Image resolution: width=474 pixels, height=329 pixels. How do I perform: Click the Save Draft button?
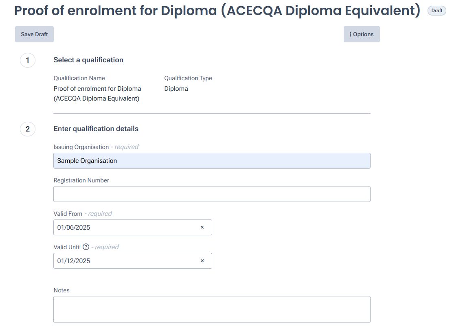coord(34,34)
